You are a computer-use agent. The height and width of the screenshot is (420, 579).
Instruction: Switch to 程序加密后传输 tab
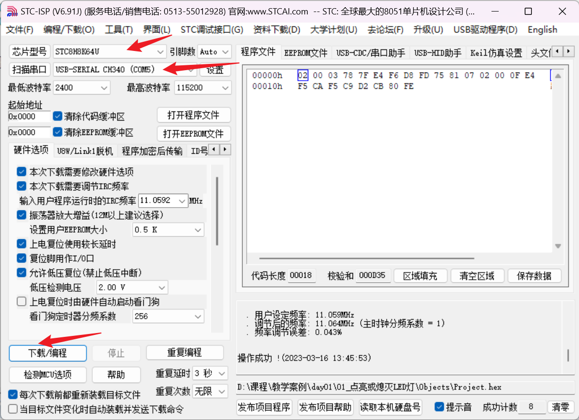pyautogui.click(x=152, y=151)
